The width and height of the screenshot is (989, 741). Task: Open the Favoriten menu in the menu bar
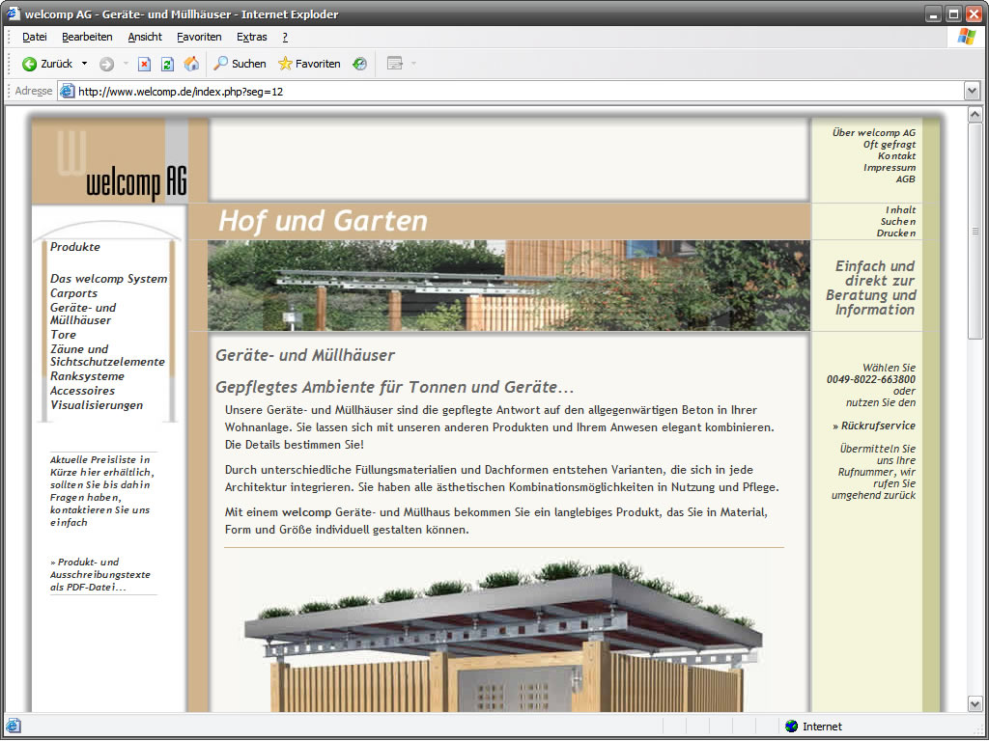click(x=199, y=38)
